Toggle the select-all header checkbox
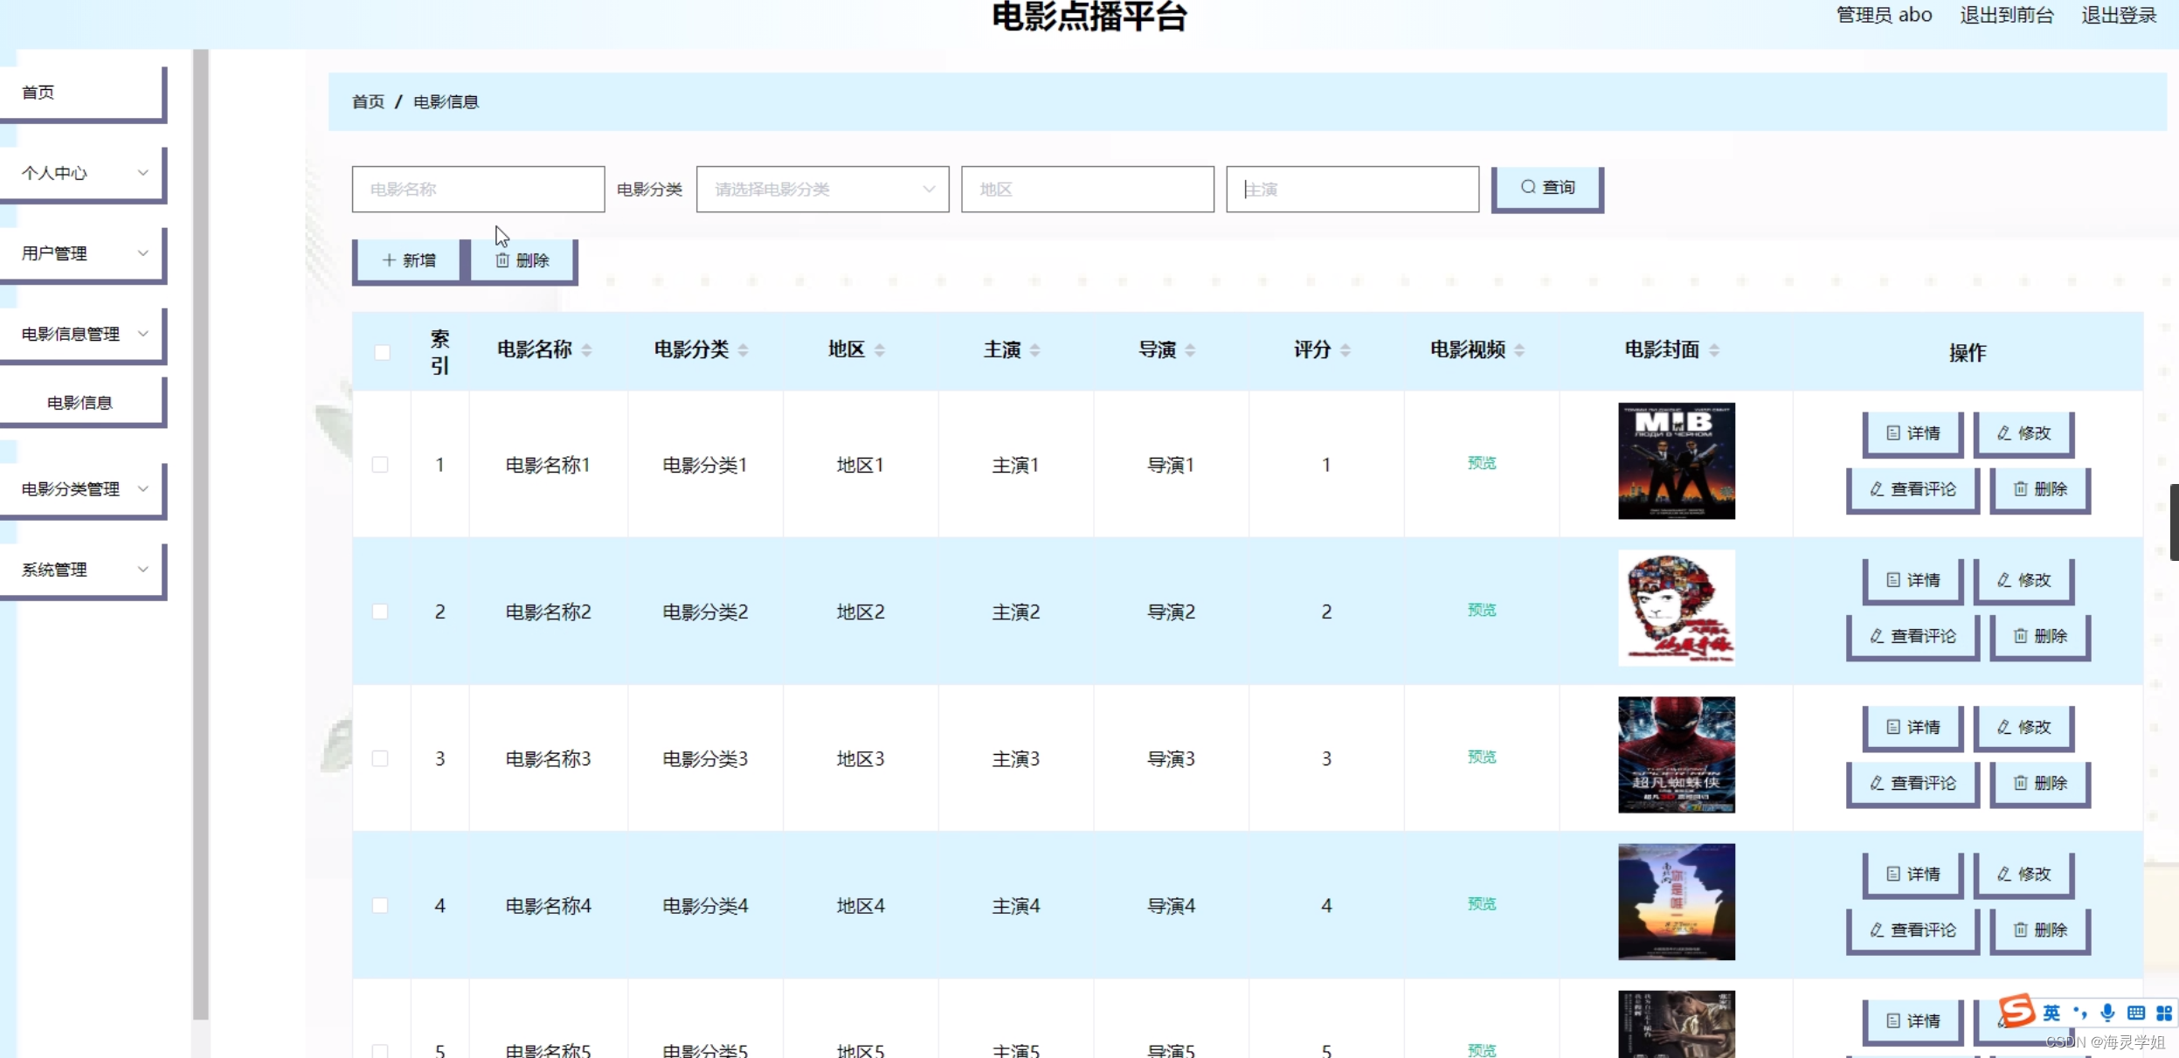 coord(382,352)
